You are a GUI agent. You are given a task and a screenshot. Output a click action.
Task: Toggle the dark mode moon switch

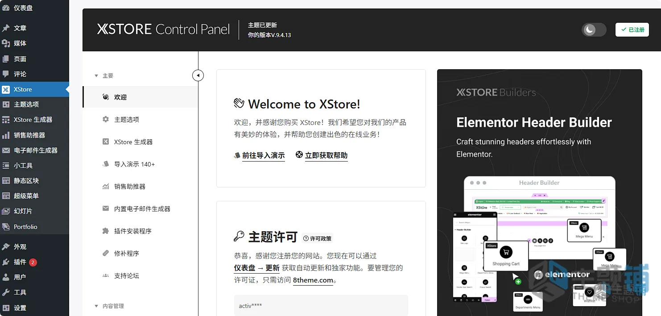tap(594, 30)
